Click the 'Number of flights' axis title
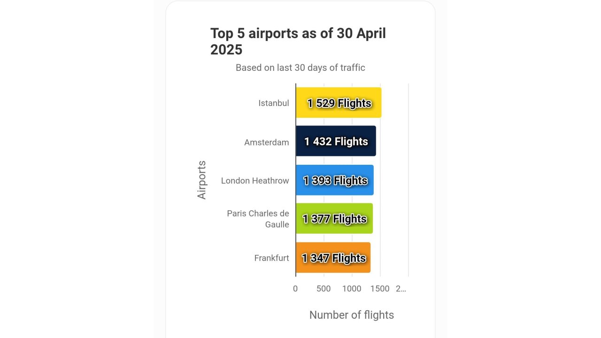601x338 pixels. coord(351,315)
